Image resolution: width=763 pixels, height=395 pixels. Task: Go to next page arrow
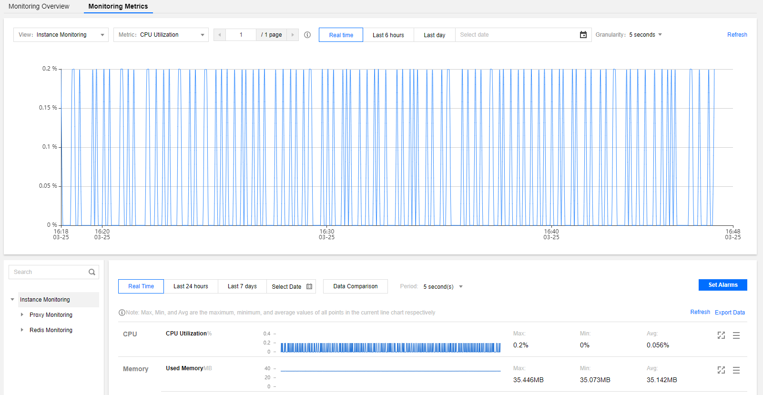click(x=293, y=35)
